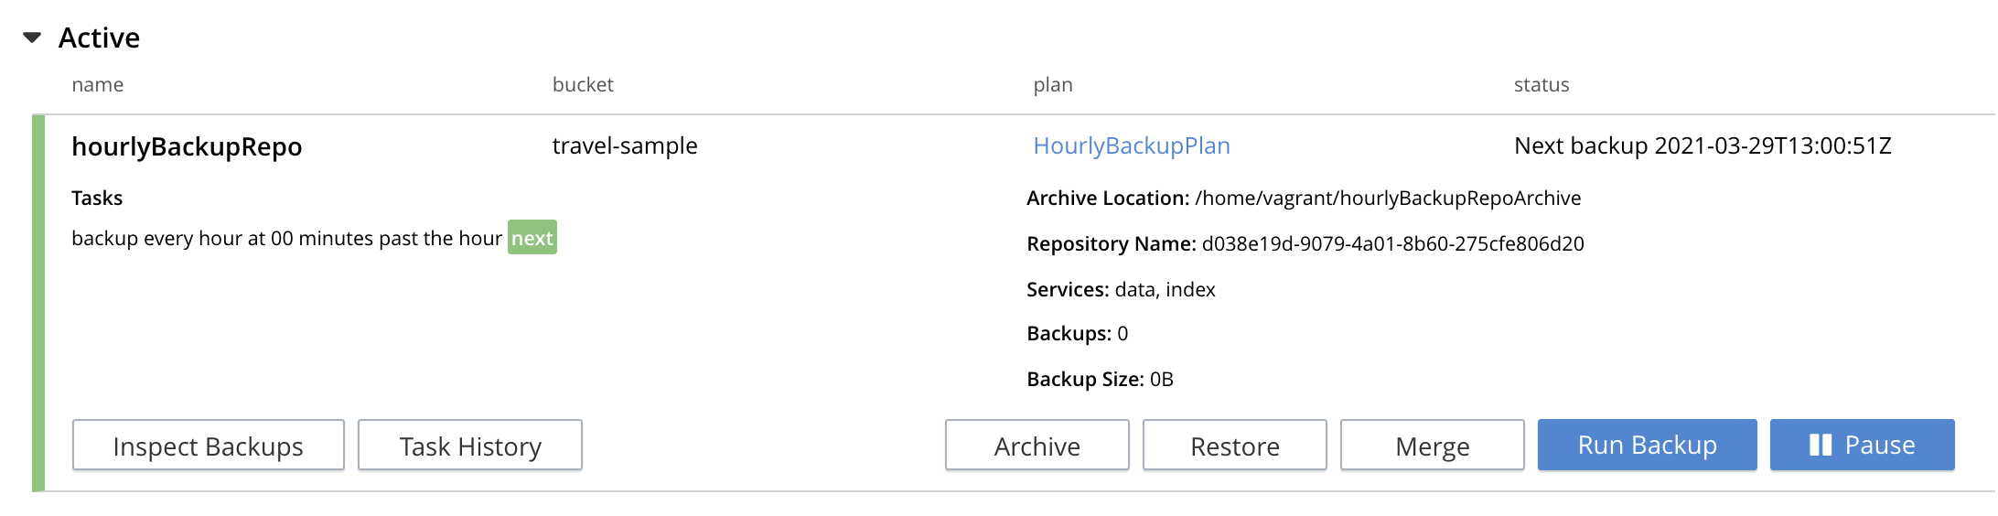Image resolution: width=1998 pixels, height=516 pixels.
Task: Click the pause icon in Pause button
Action: click(x=1820, y=446)
